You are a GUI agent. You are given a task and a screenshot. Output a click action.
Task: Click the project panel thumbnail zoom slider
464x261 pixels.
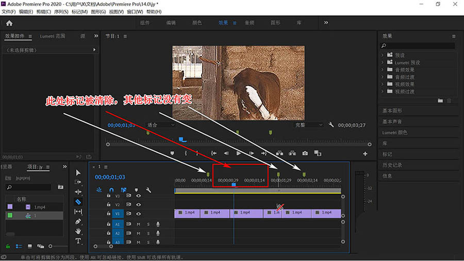[51, 246]
